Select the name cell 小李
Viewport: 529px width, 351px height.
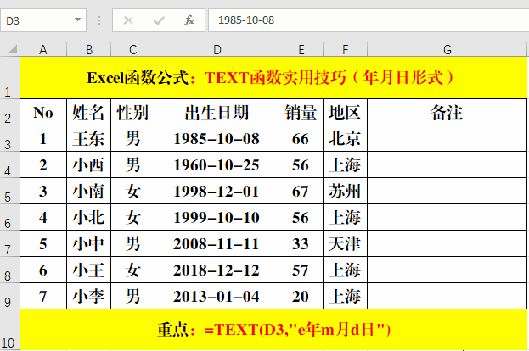[88, 296]
